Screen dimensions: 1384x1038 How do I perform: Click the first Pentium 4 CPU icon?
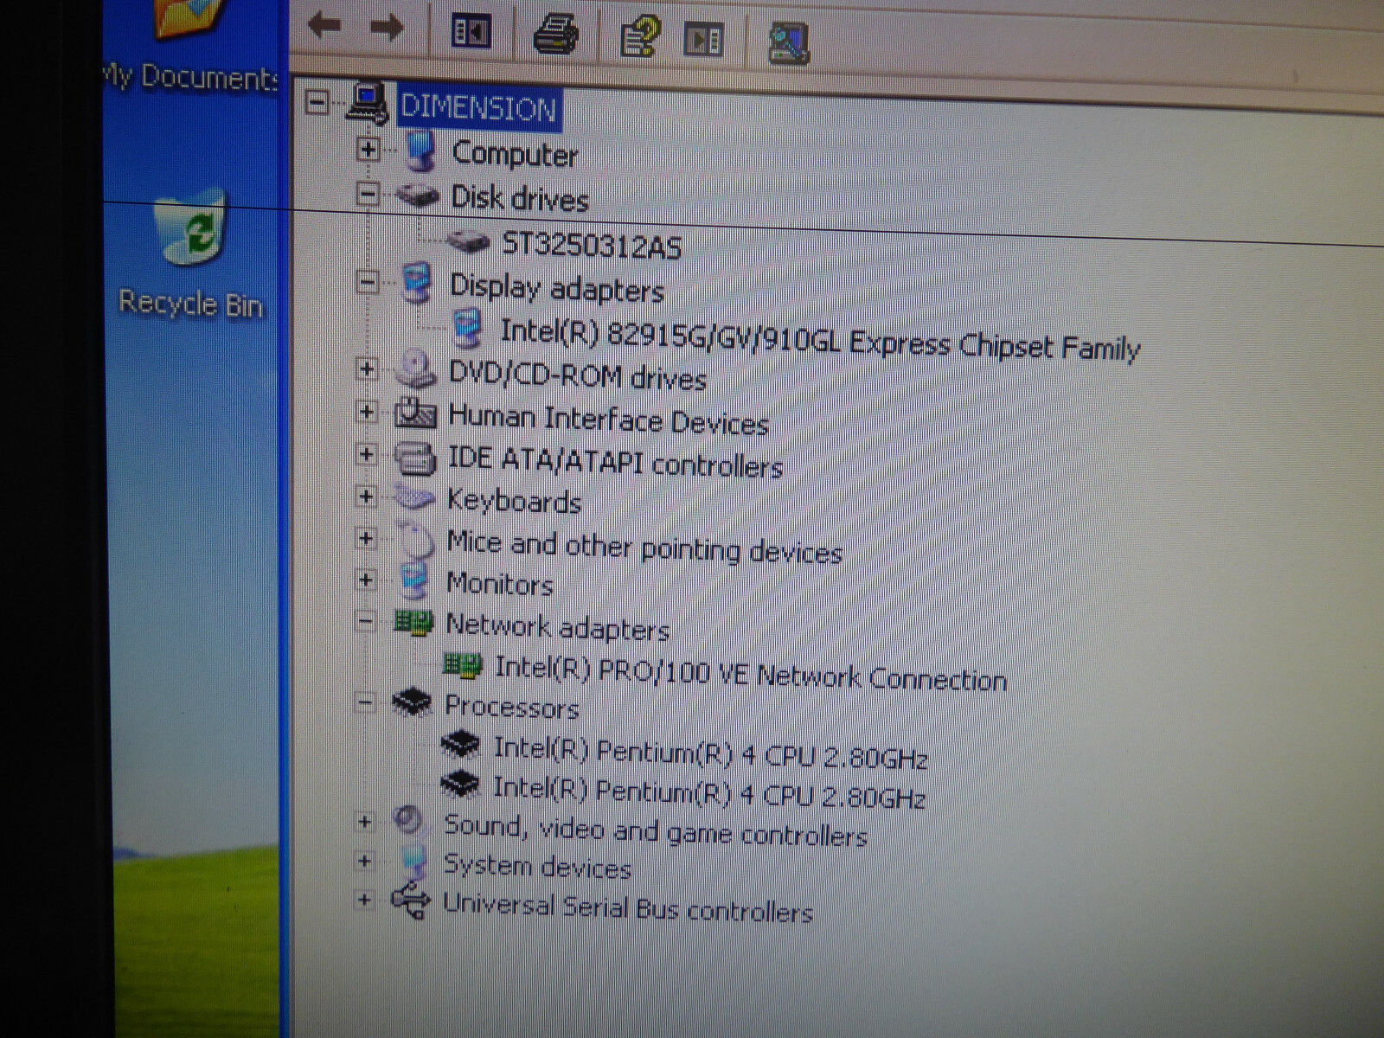point(460,743)
